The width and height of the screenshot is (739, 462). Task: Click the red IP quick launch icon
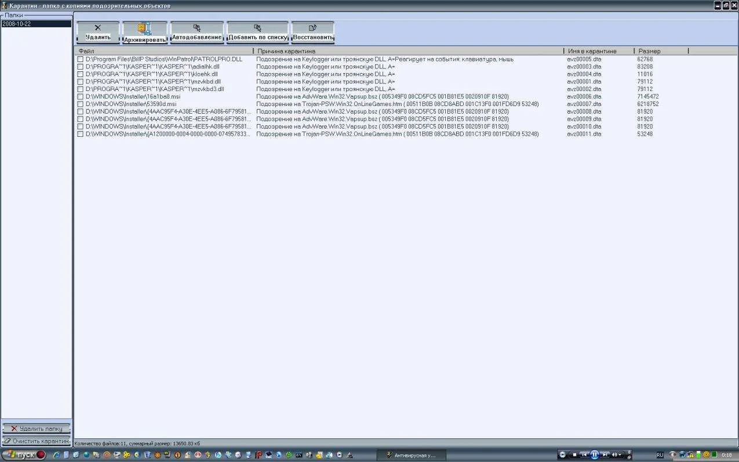pos(259,455)
